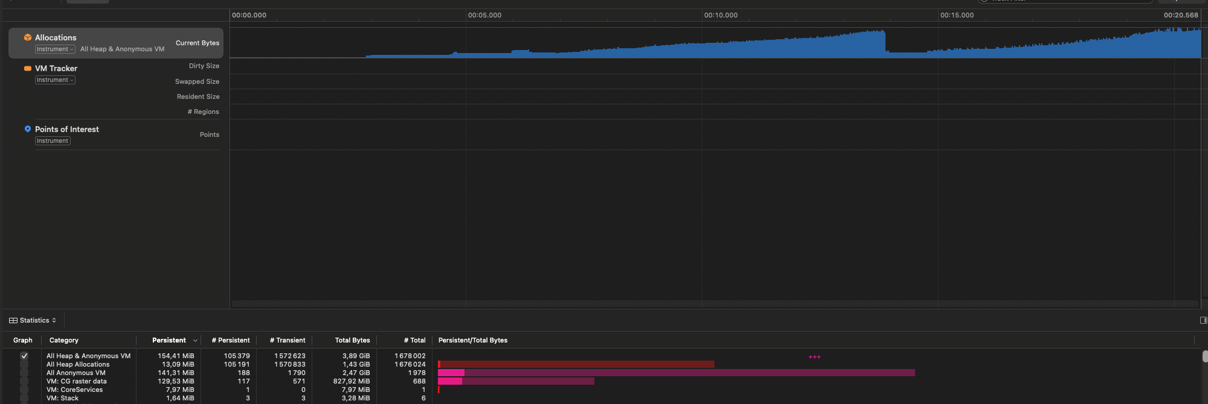The width and height of the screenshot is (1208, 404).
Task: Sort by Persistent/Total Bytes column header
Action: click(473, 340)
